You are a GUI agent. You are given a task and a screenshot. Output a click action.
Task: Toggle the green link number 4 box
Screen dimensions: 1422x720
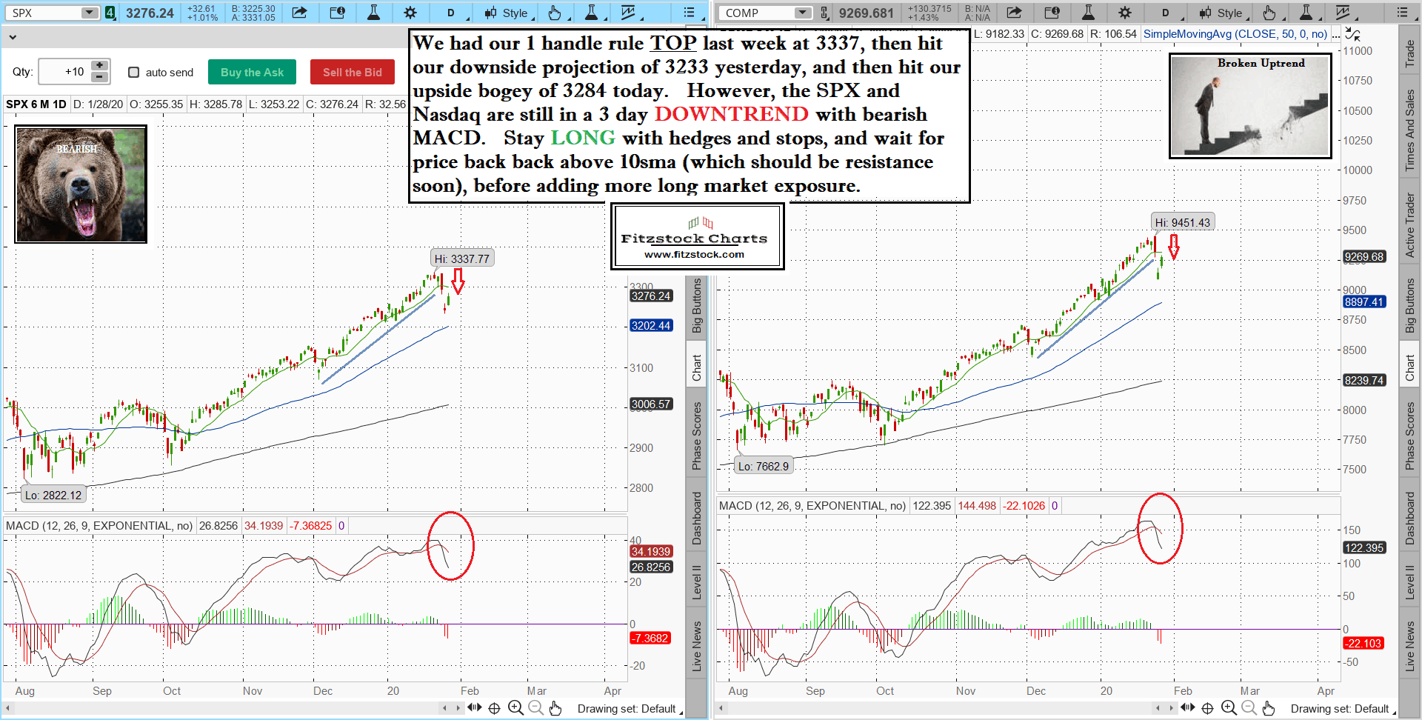point(110,13)
